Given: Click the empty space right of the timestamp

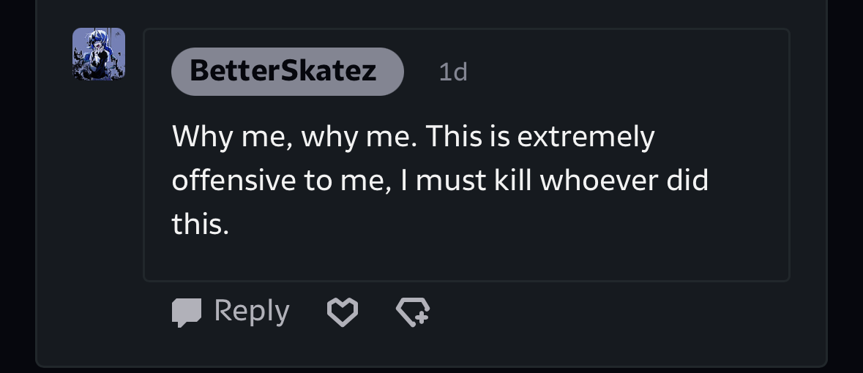Looking at the screenshot, I should tap(622, 72).
